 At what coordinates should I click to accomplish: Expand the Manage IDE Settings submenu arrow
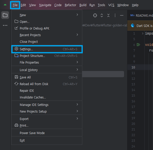click(x=77, y=104)
